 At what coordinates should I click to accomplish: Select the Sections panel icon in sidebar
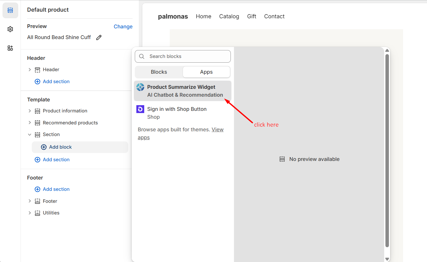click(x=10, y=10)
